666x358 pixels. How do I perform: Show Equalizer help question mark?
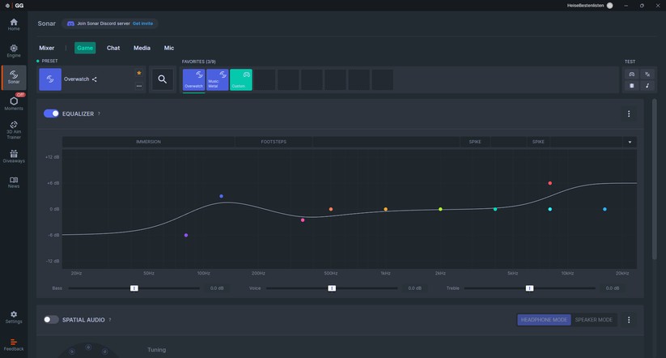(99, 113)
